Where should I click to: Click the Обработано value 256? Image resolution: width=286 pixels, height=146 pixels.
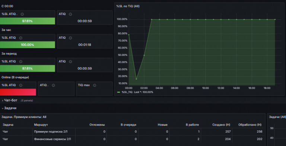tap(259, 131)
